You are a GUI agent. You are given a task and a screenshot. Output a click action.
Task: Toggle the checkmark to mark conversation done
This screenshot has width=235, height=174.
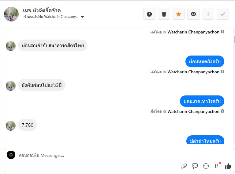[x=223, y=14]
